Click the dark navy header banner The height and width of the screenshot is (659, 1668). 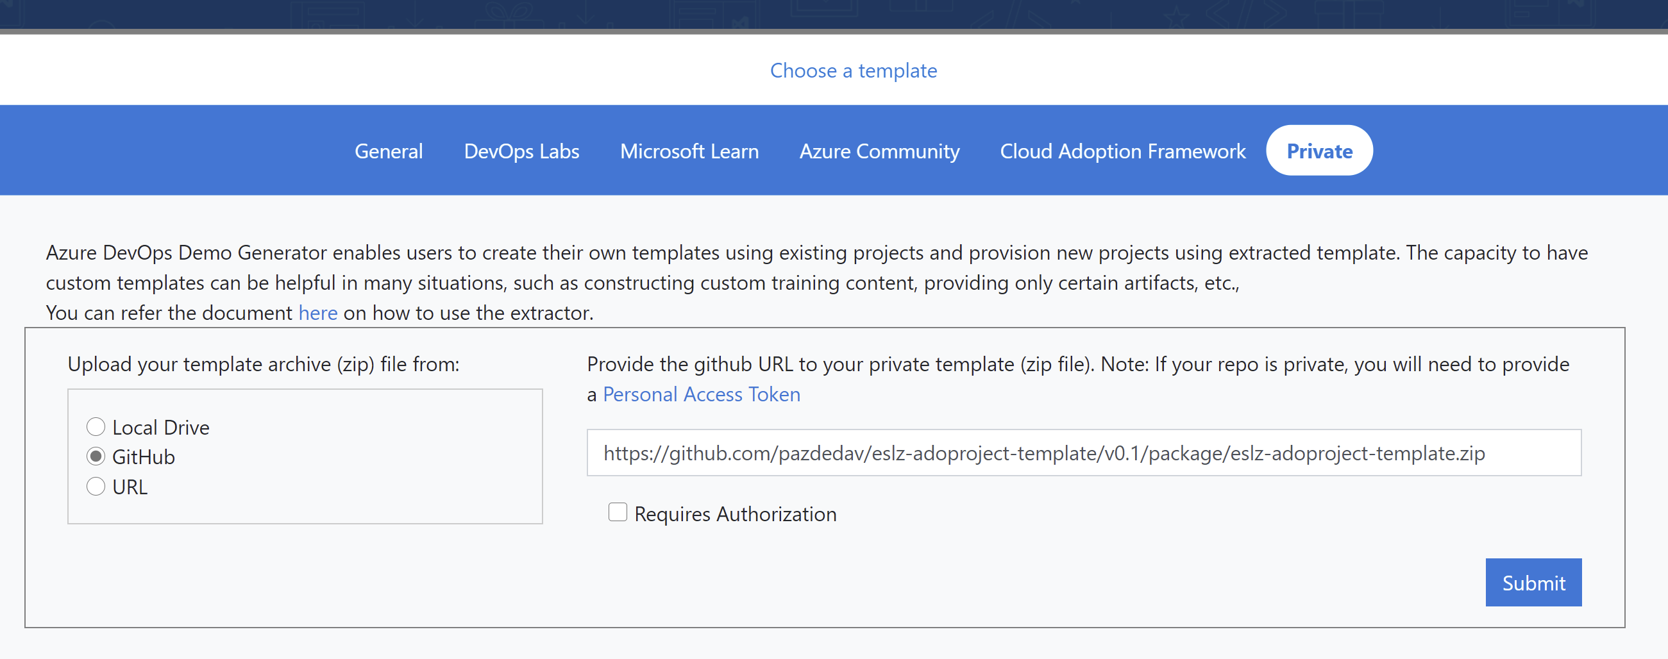pos(834,14)
